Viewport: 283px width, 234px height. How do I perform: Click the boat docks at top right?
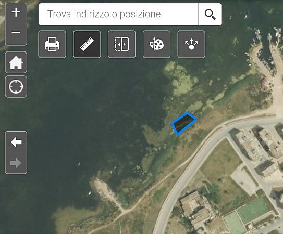(x=266, y=49)
